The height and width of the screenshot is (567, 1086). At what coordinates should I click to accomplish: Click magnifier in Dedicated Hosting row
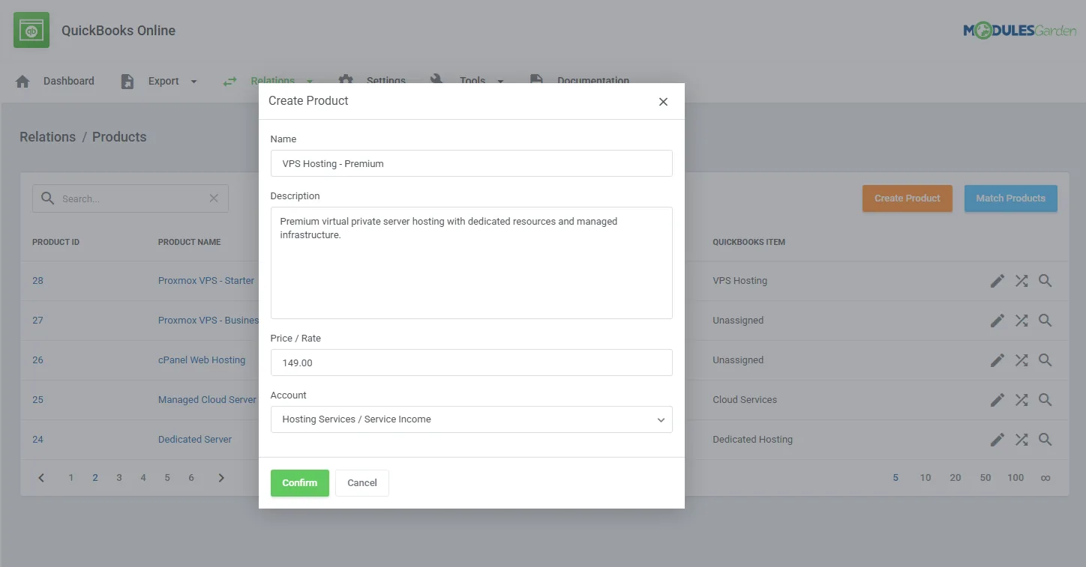(x=1045, y=440)
